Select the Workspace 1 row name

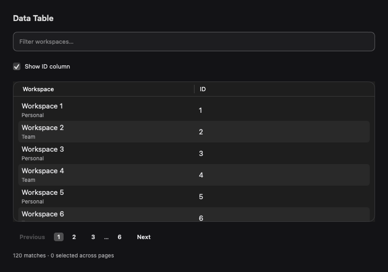(43, 106)
